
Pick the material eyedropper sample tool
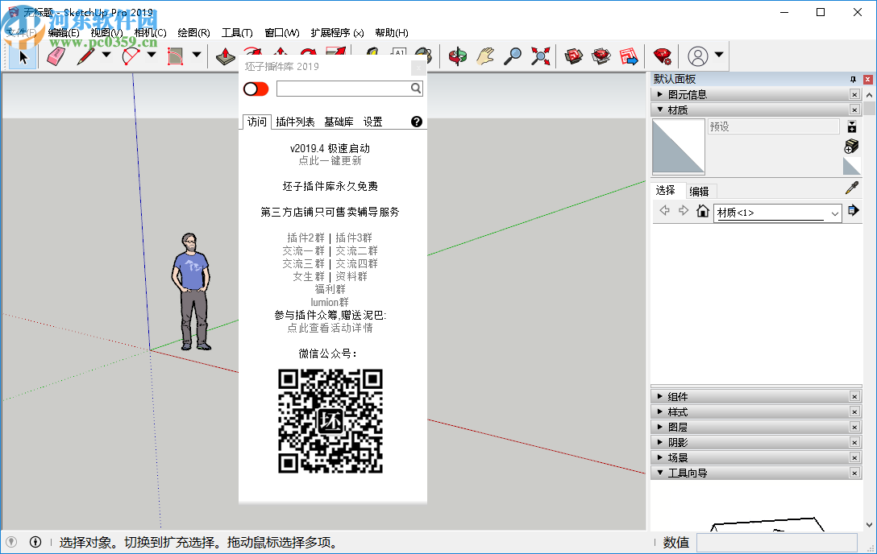click(x=851, y=188)
